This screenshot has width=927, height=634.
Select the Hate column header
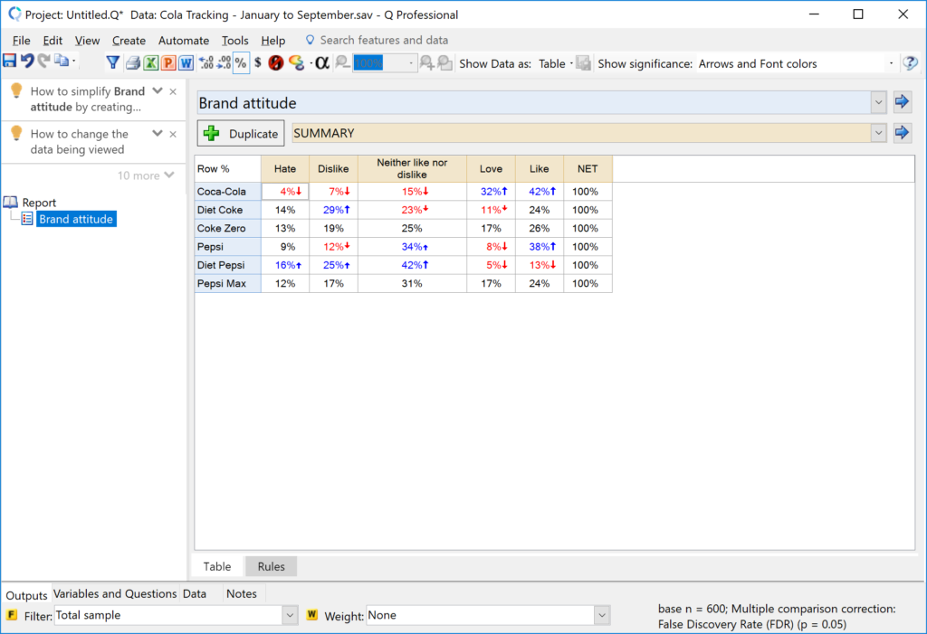pos(285,169)
